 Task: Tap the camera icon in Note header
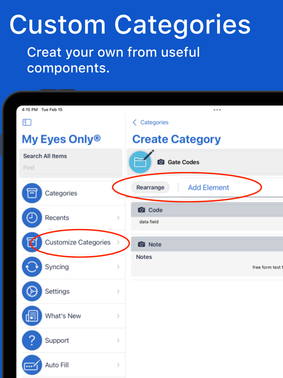141,244
